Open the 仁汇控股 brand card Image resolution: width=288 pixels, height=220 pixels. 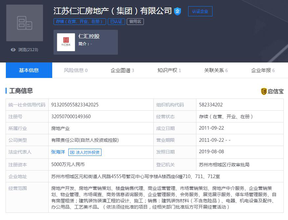86,42
